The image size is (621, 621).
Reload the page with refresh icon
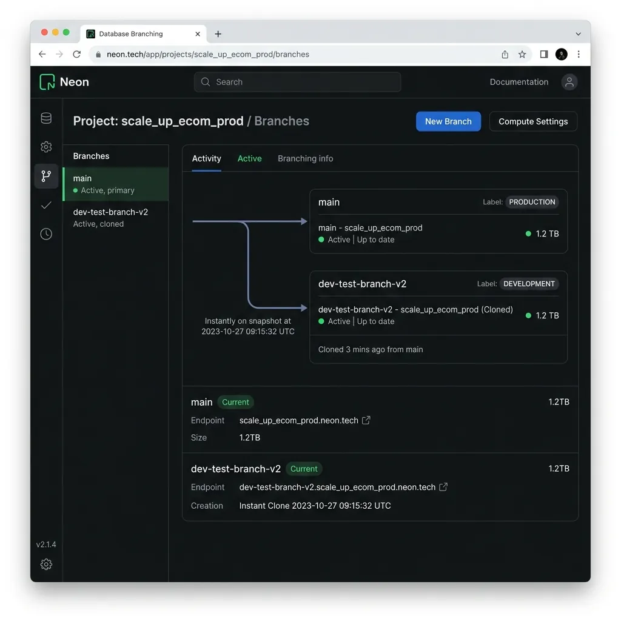(77, 54)
